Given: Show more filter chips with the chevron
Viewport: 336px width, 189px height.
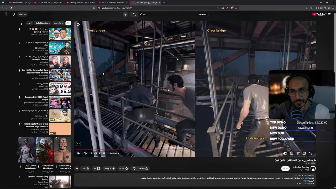Looking at the screenshot, I should (x=22, y=24).
